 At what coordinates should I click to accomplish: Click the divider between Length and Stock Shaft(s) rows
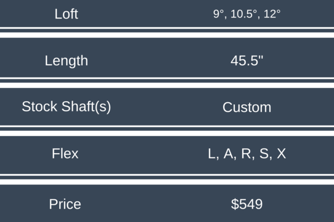pyautogui.click(x=167, y=83)
